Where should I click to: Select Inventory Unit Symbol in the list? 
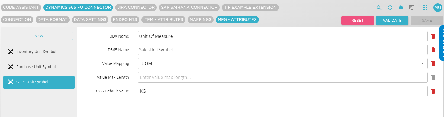(x=36, y=52)
